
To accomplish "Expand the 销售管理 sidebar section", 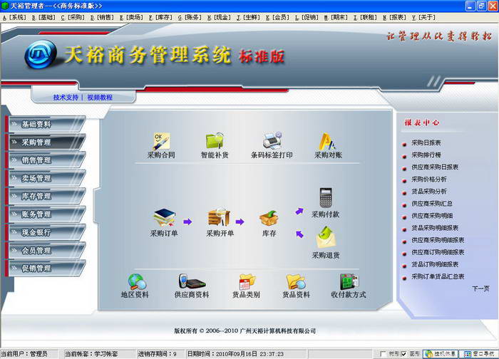I will tap(45, 160).
